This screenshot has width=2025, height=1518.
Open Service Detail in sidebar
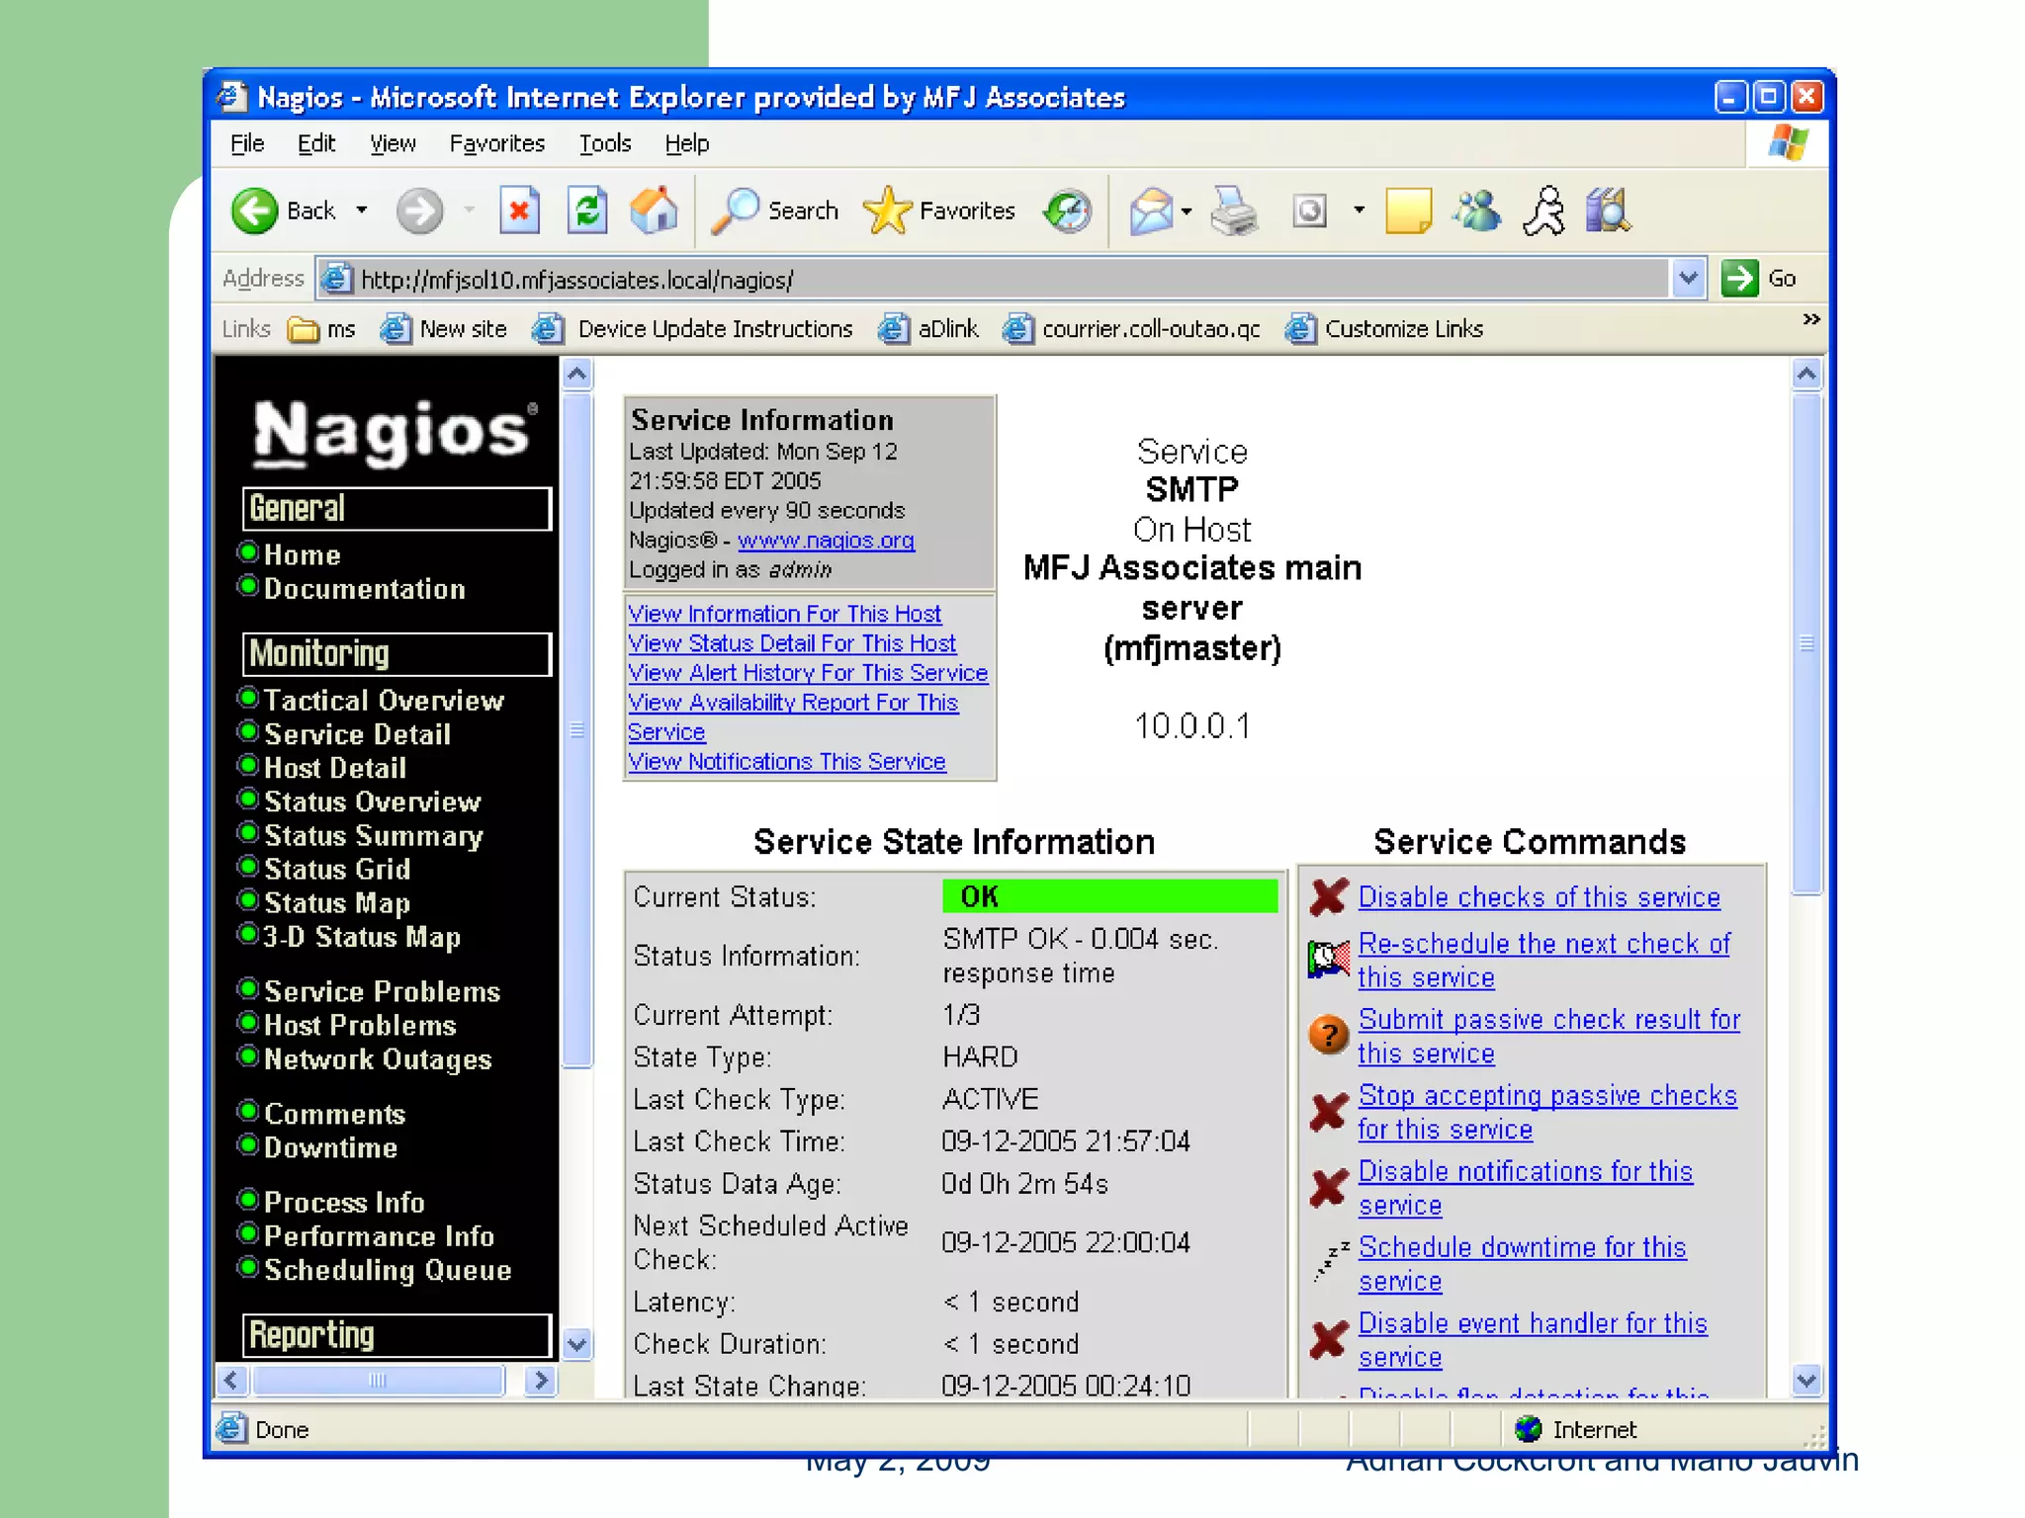pos(357,734)
